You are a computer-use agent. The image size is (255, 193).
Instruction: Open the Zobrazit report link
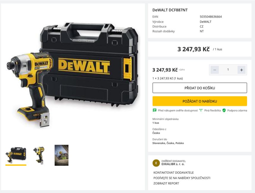166,183
